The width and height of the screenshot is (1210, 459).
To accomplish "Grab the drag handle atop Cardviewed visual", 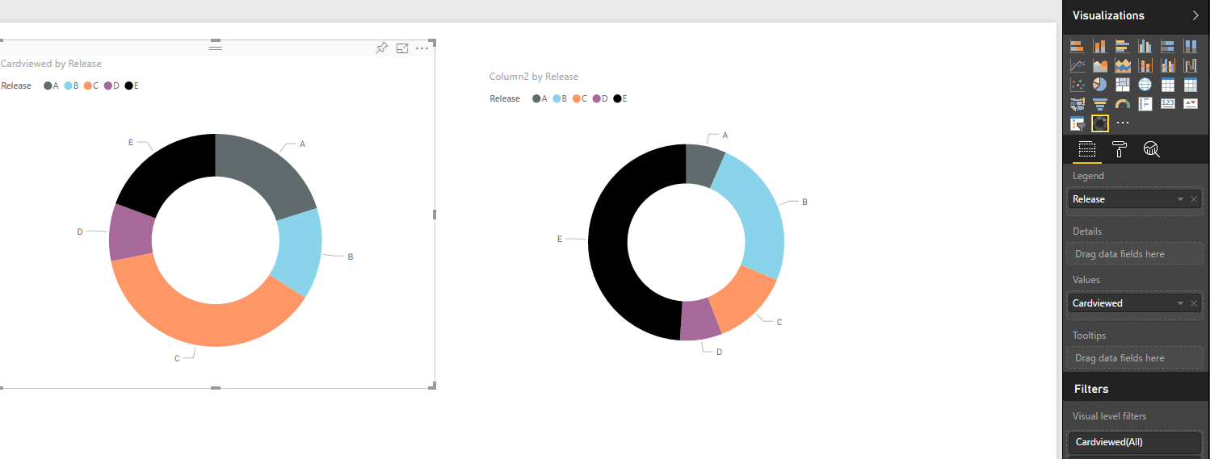I will tap(215, 48).
